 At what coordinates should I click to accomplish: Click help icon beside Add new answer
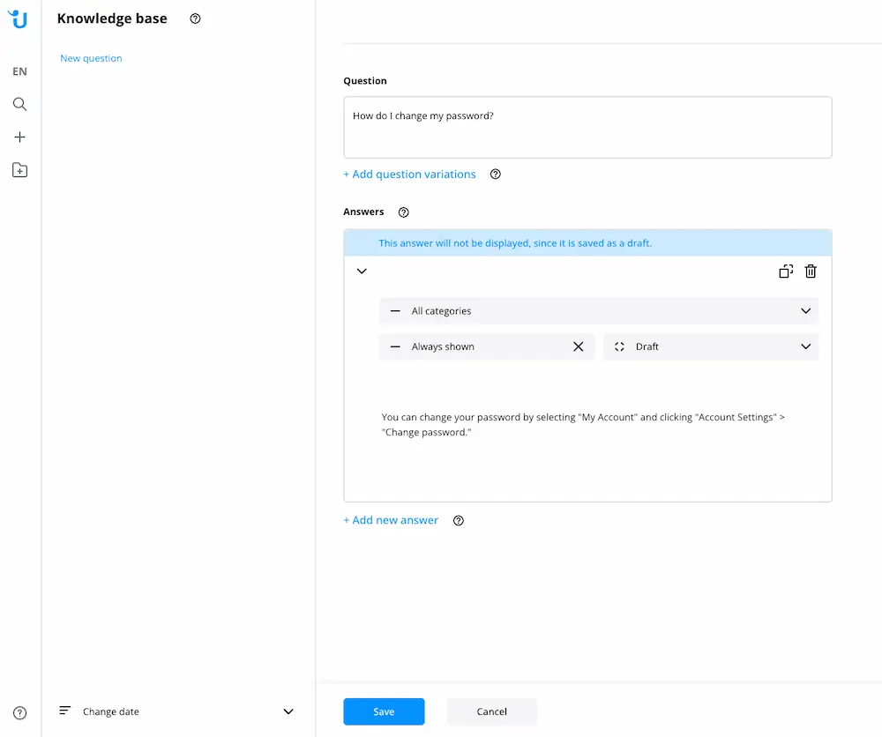click(x=459, y=521)
